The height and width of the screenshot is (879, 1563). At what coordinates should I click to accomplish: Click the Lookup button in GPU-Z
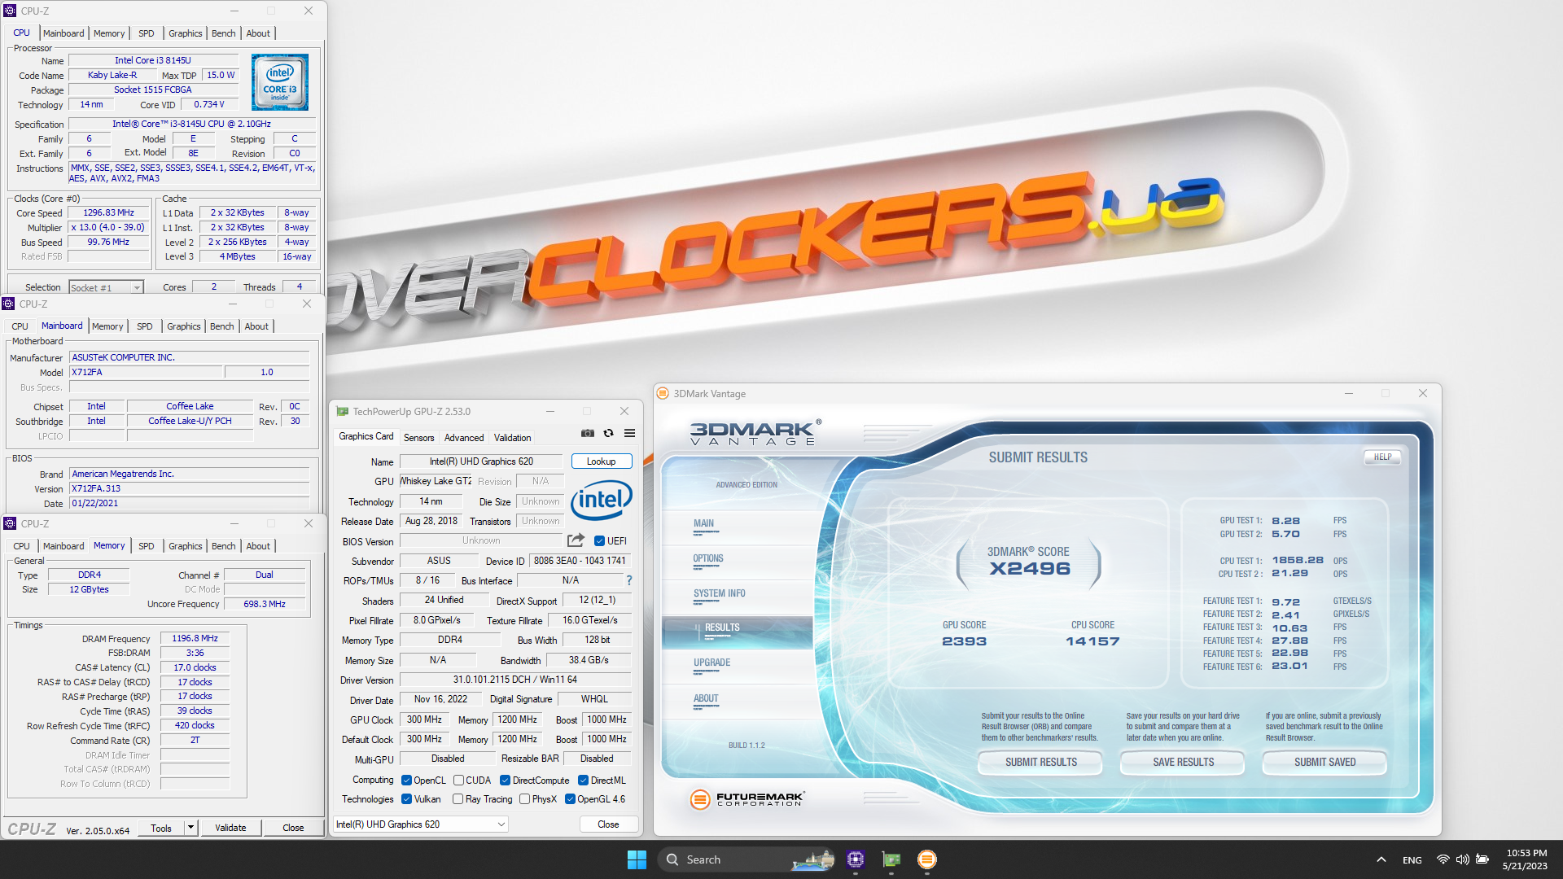click(602, 461)
